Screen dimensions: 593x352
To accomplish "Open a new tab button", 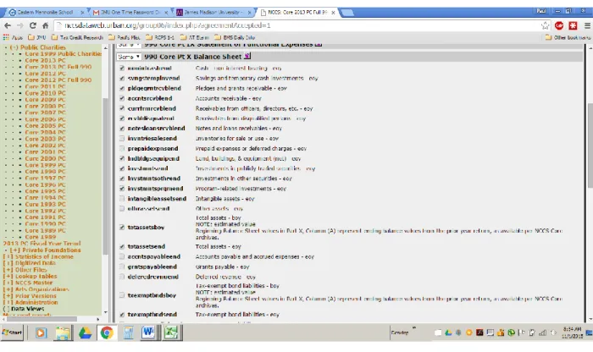I will click(347, 13).
